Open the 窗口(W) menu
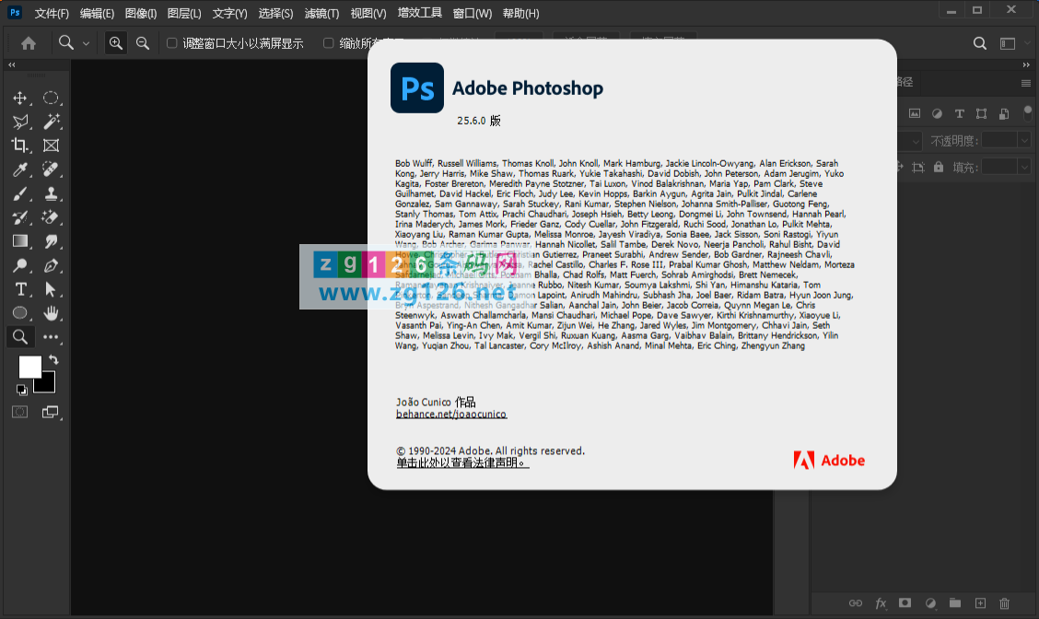The image size is (1039, 619). click(473, 13)
